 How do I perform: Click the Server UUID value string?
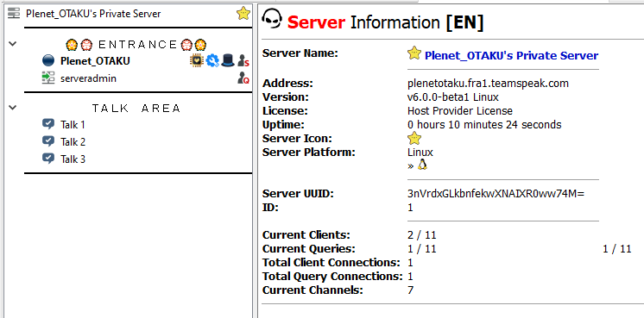tap(496, 193)
